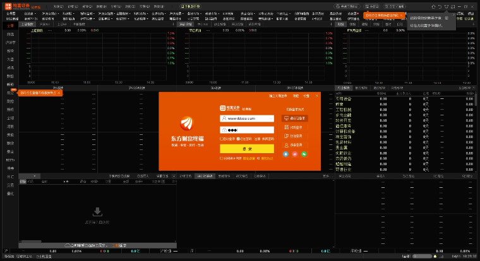Select 债券 in the left sidebar
Screen dimensions: 480x261
click(10, 168)
